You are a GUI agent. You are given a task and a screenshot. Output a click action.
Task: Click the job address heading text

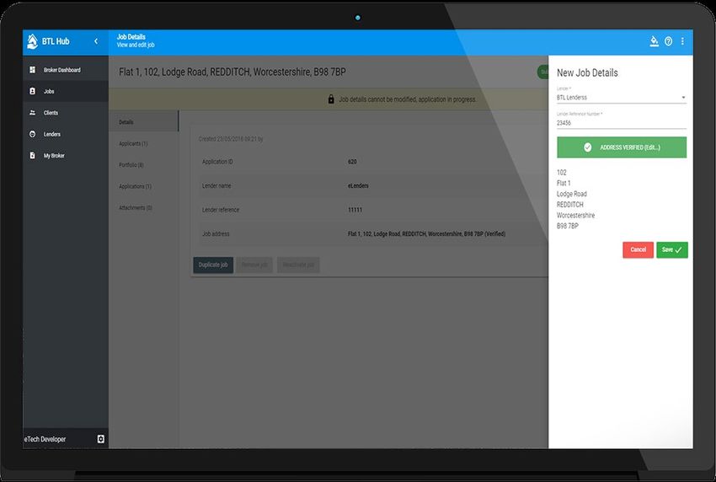coord(232,72)
